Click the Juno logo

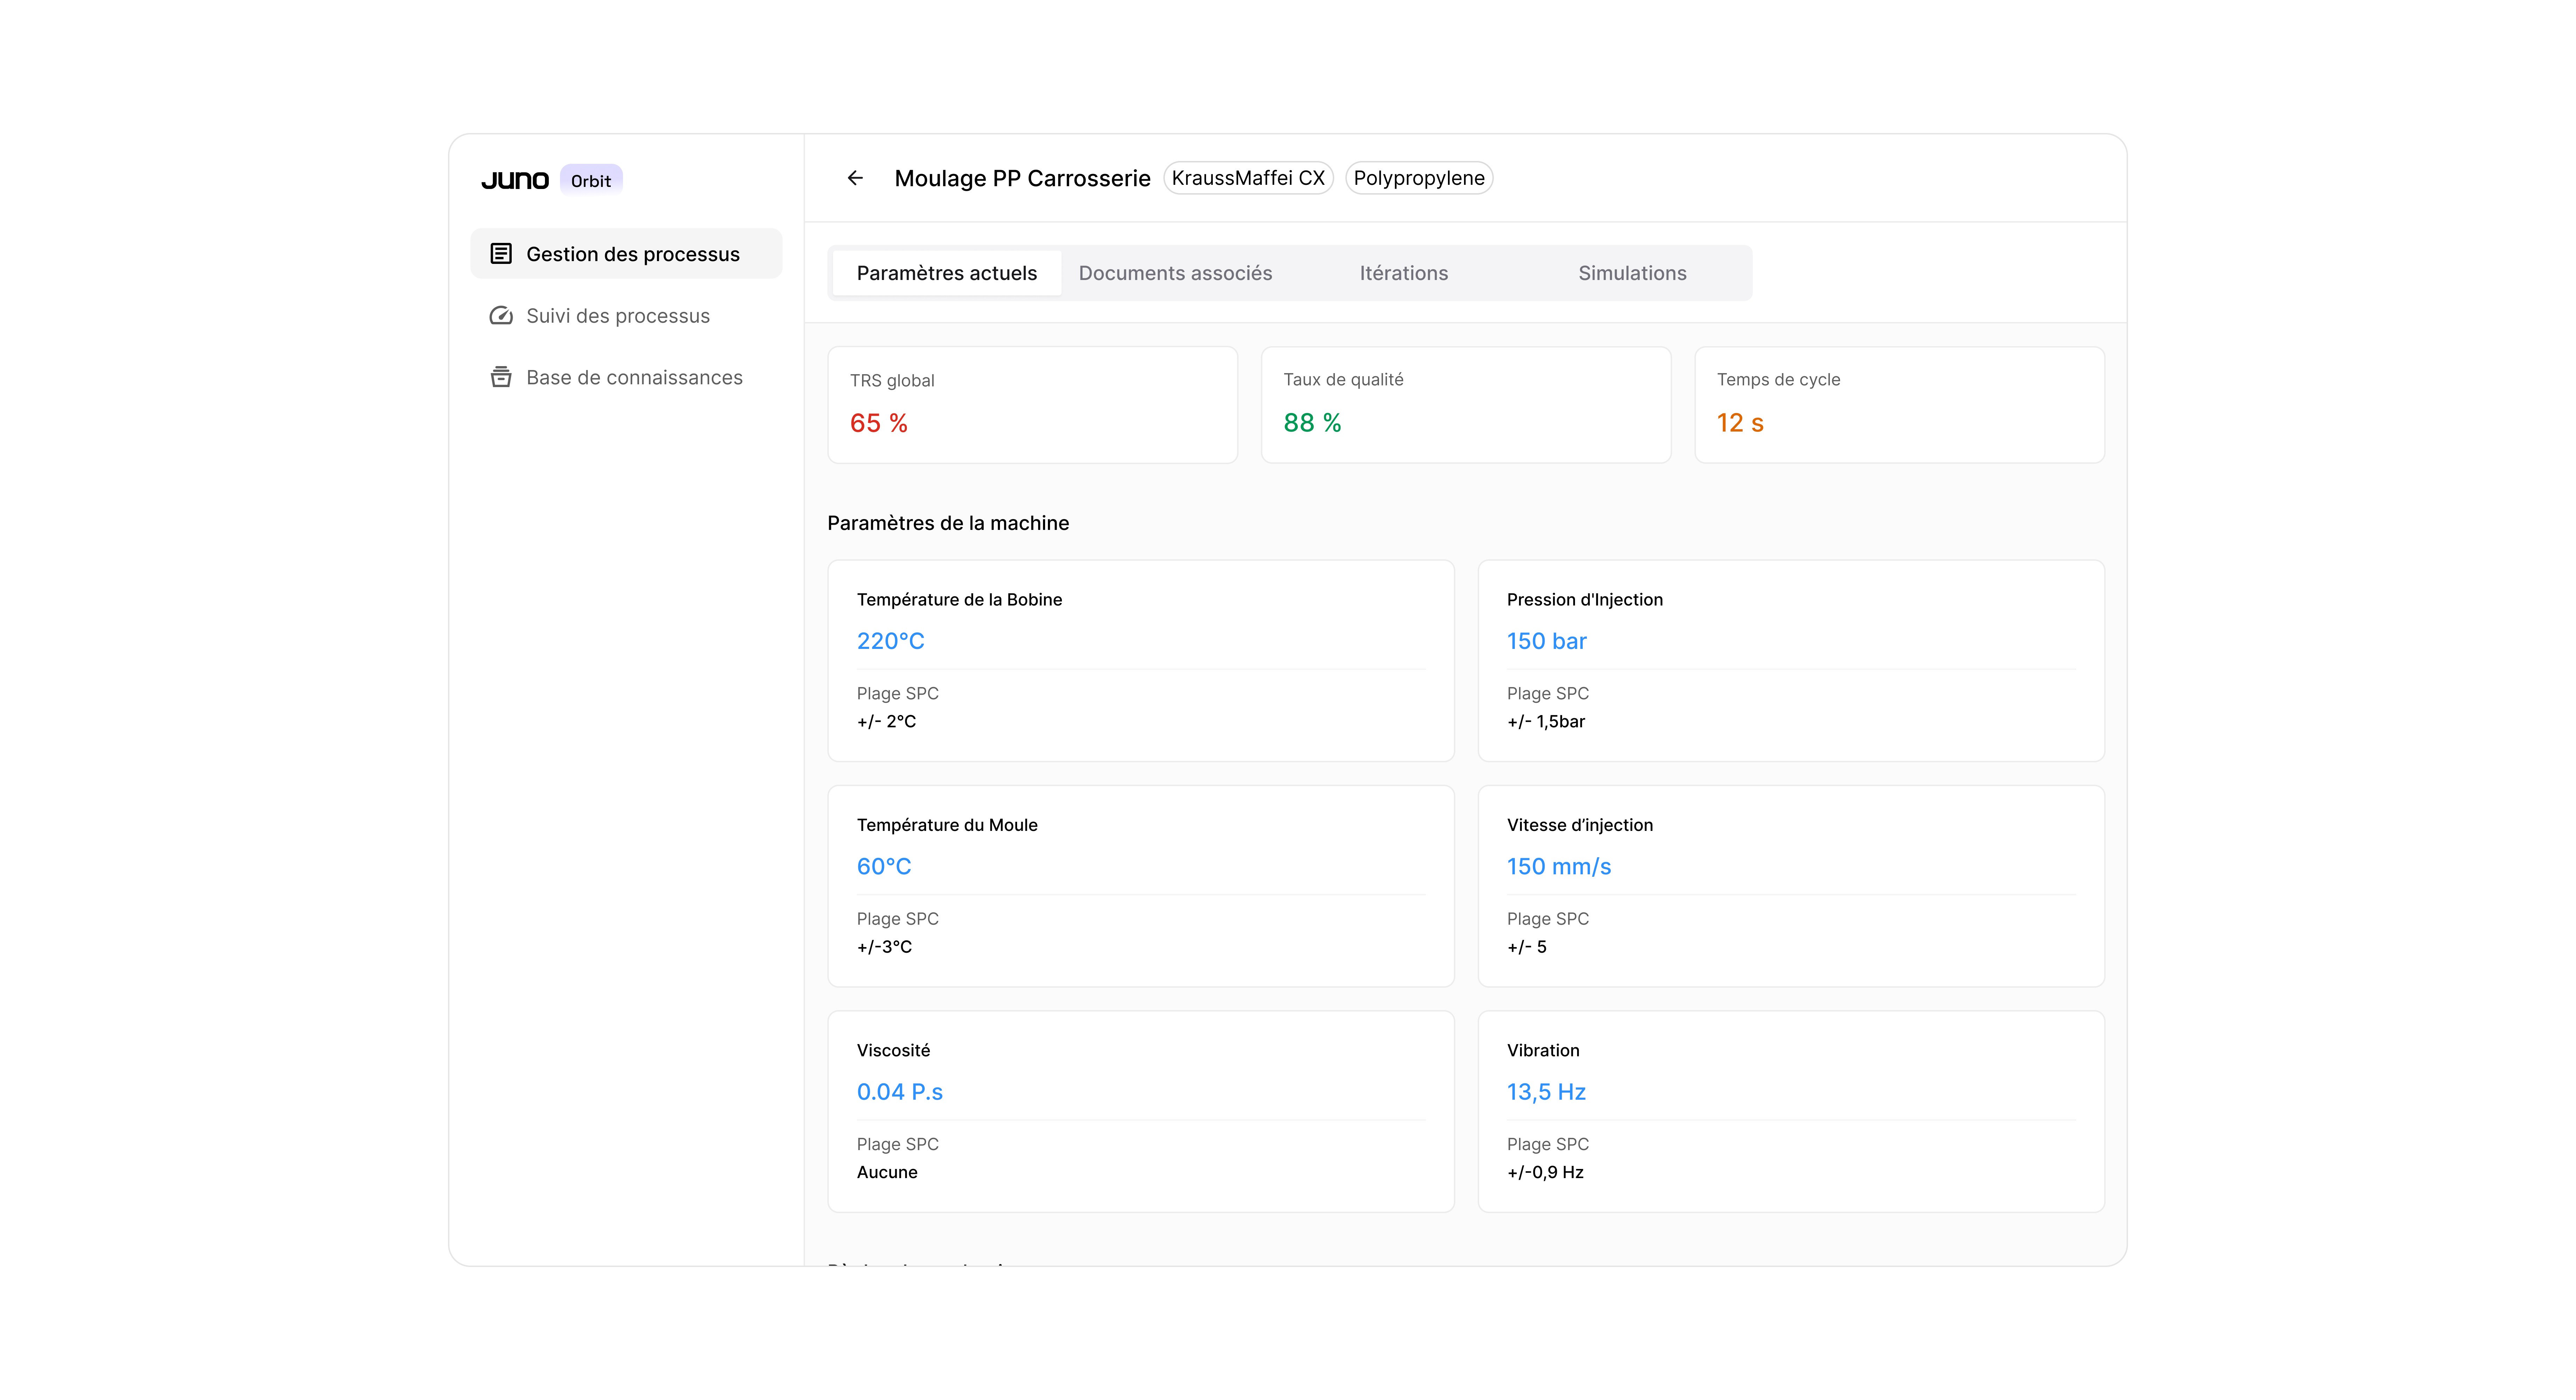(x=515, y=180)
